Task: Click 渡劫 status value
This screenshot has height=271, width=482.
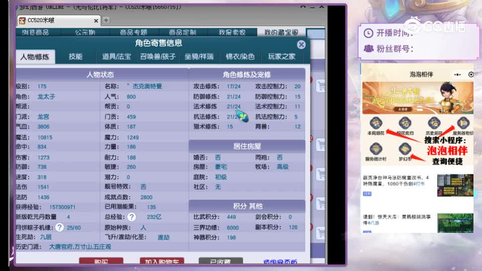Action: (163, 237)
